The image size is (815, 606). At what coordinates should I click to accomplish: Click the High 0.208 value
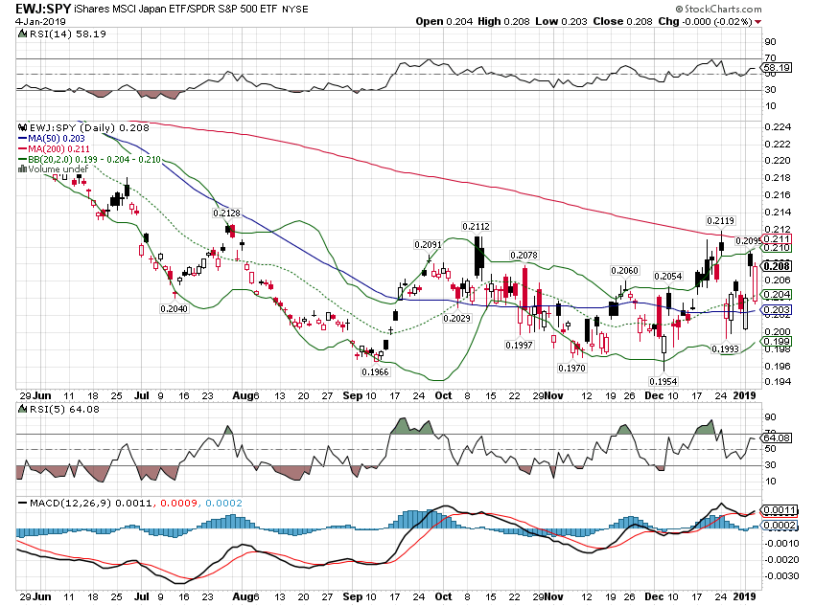(503, 21)
